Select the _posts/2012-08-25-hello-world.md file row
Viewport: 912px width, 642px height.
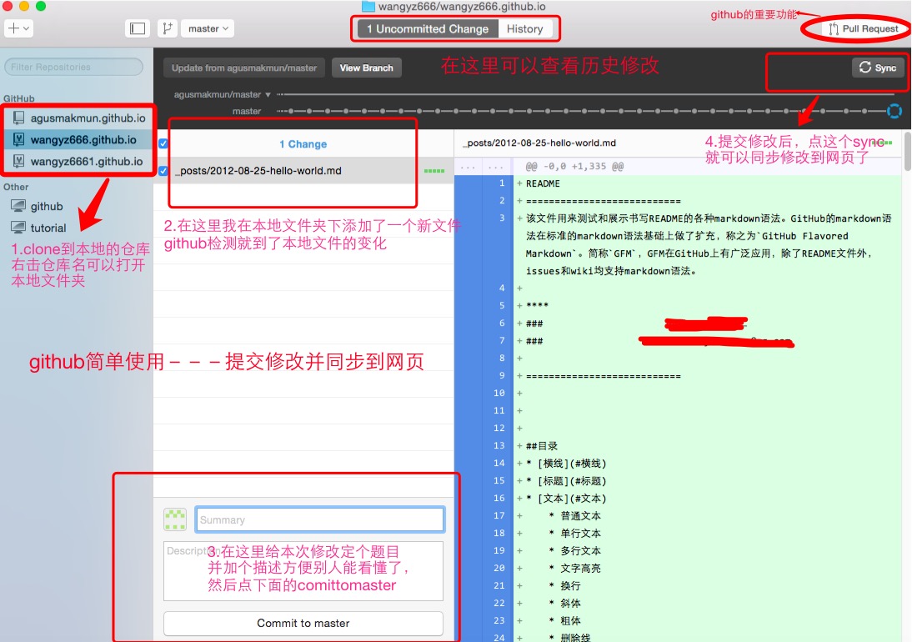pyautogui.click(x=303, y=171)
